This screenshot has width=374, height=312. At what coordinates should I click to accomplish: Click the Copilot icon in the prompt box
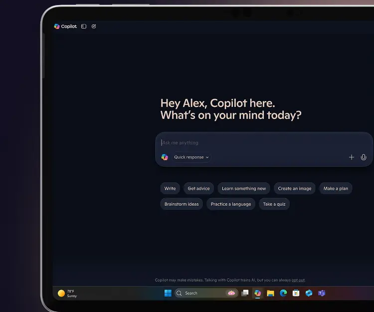pos(165,157)
